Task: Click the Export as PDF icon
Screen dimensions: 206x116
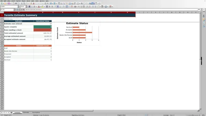Action: tap(13, 3)
